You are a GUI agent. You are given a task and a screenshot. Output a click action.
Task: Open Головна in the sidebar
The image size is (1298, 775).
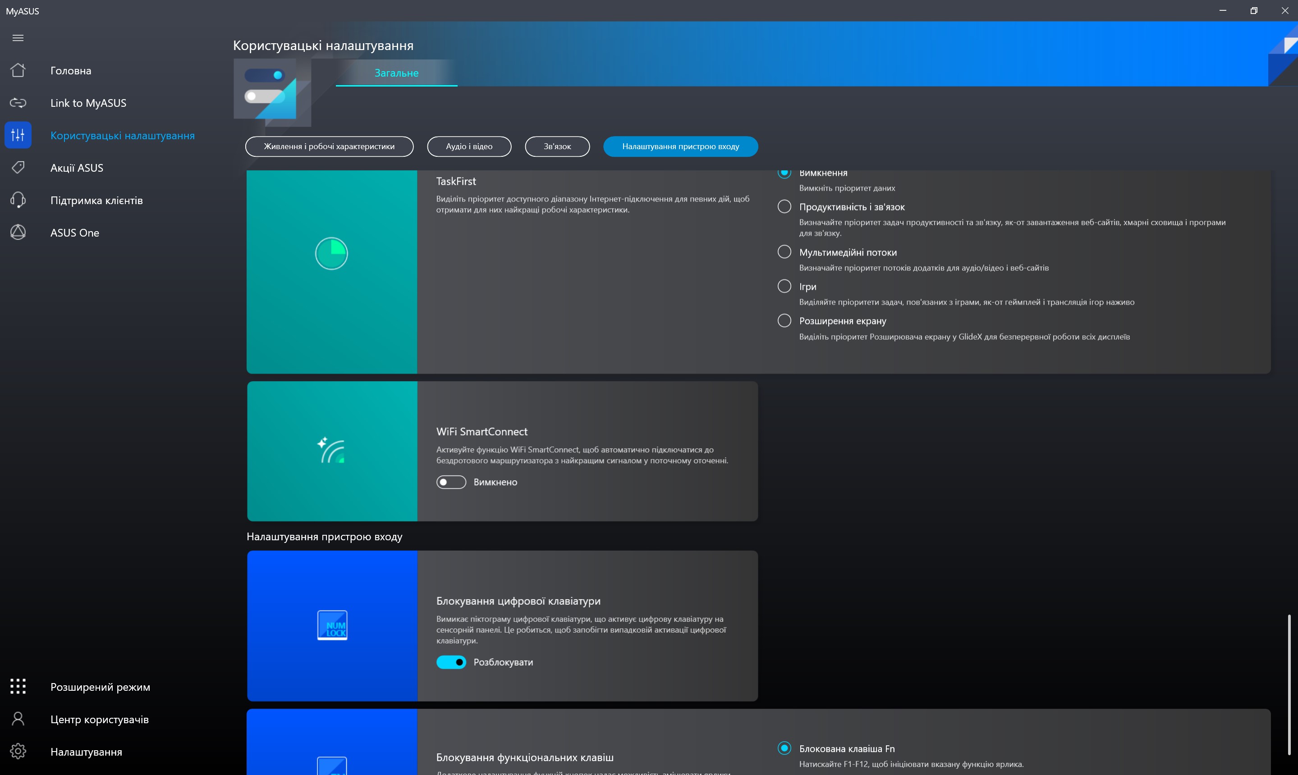[x=70, y=70]
